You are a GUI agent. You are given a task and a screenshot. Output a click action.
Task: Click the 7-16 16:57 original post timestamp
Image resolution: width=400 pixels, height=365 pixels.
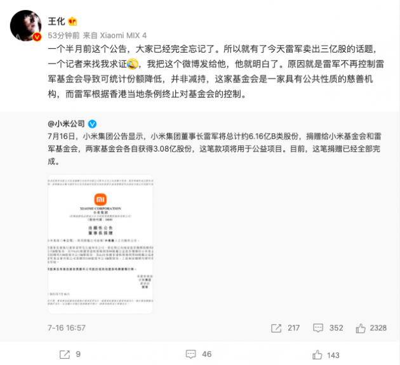pos(67,328)
